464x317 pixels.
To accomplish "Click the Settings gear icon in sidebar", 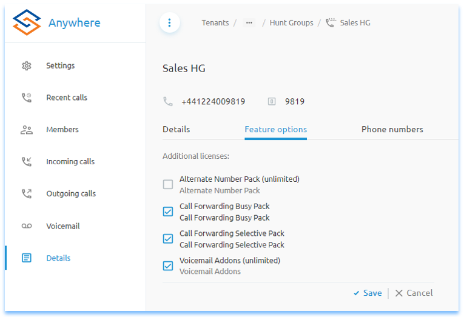I will tap(27, 66).
